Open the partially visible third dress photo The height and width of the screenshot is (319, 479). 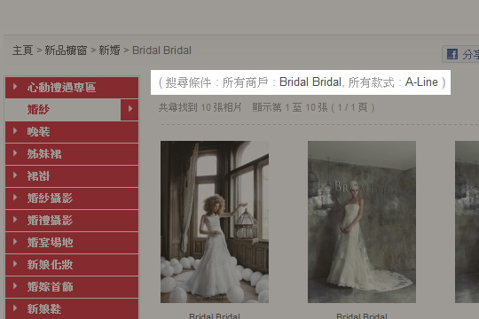(x=467, y=222)
